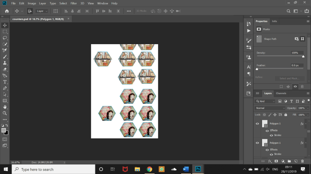Image resolution: width=311 pixels, height=174 pixels.
Task: Select the Lasso tool
Action: (x=5, y=38)
